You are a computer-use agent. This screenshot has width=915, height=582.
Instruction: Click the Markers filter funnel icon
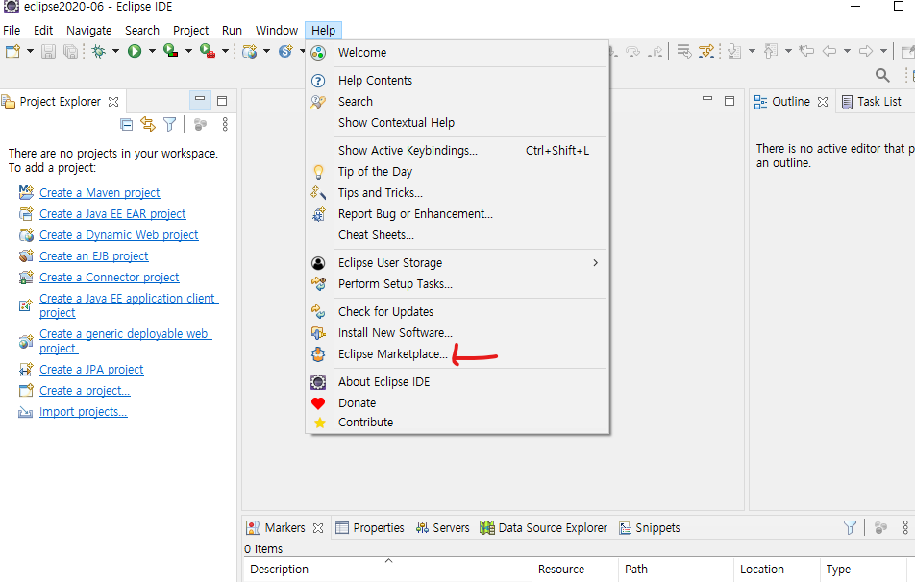tap(850, 528)
